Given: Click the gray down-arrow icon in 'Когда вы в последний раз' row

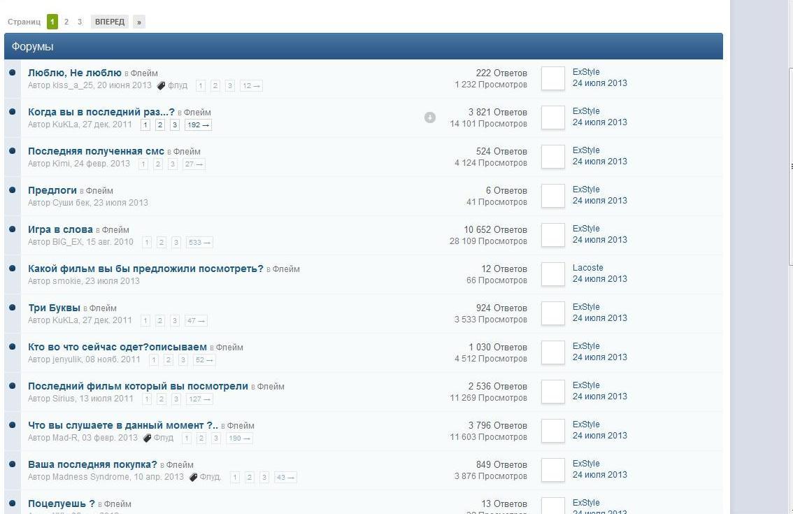Looking at the screenshot, I should pos(430,117).
